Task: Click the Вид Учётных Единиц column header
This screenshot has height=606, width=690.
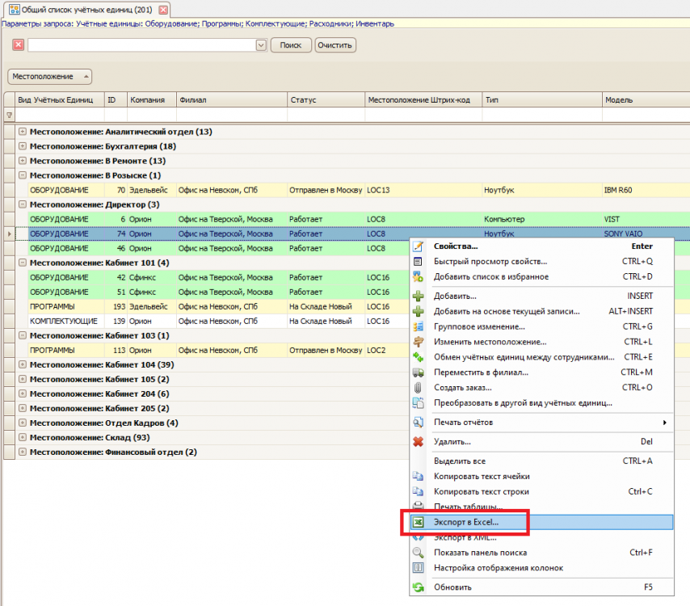Action: (x=60, y=100)
